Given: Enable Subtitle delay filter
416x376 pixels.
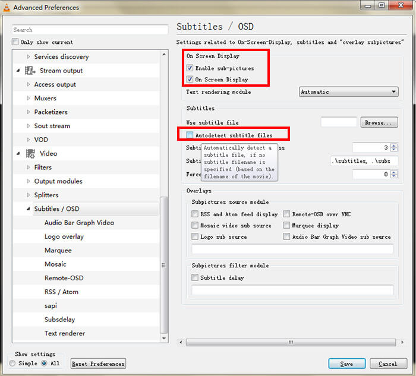Looking at the screenshot, I should (195, 277).
